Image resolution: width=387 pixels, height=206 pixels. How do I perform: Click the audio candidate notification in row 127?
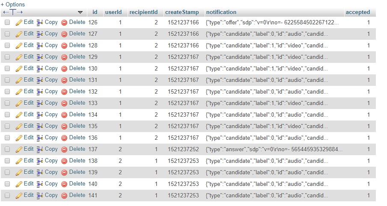(x=267, y=34)
